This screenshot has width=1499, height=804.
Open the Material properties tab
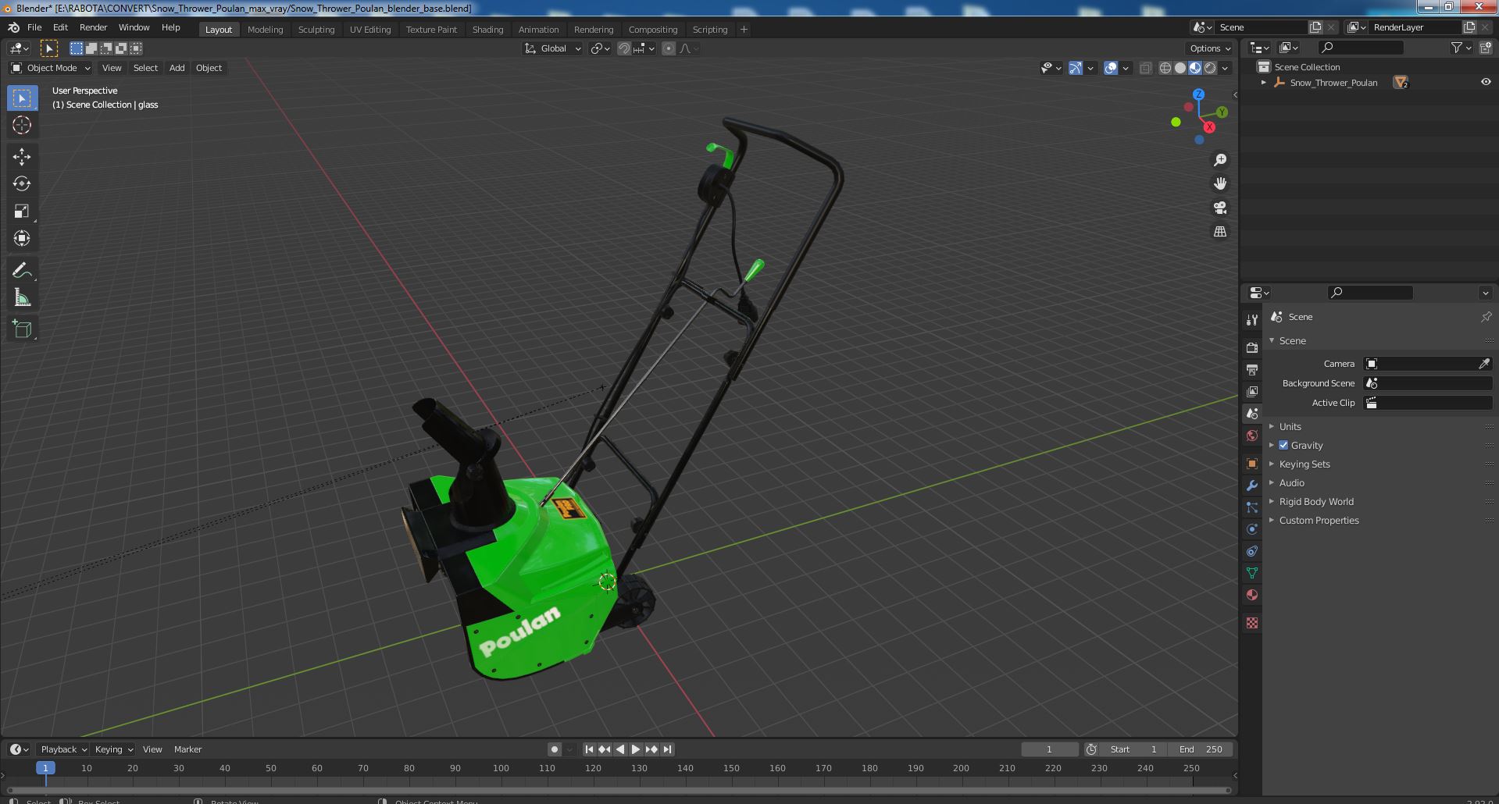1252,595
